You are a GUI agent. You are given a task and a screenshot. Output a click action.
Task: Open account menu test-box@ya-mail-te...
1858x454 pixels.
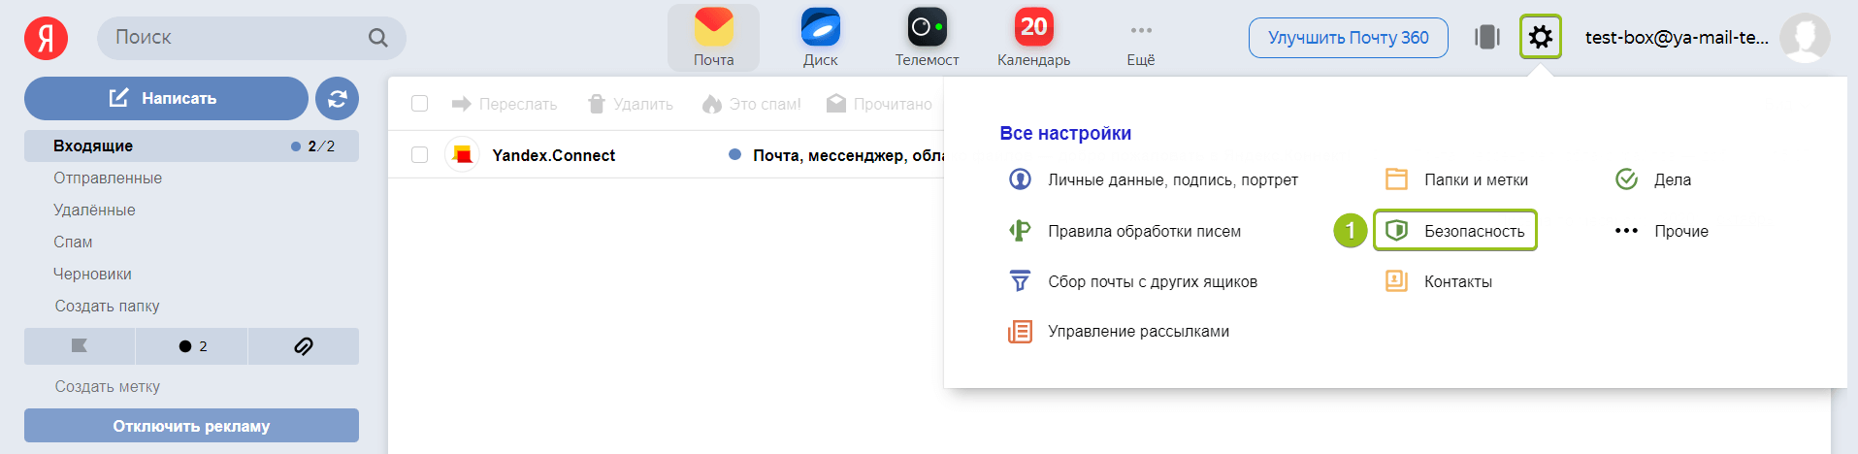[1677, 38]
